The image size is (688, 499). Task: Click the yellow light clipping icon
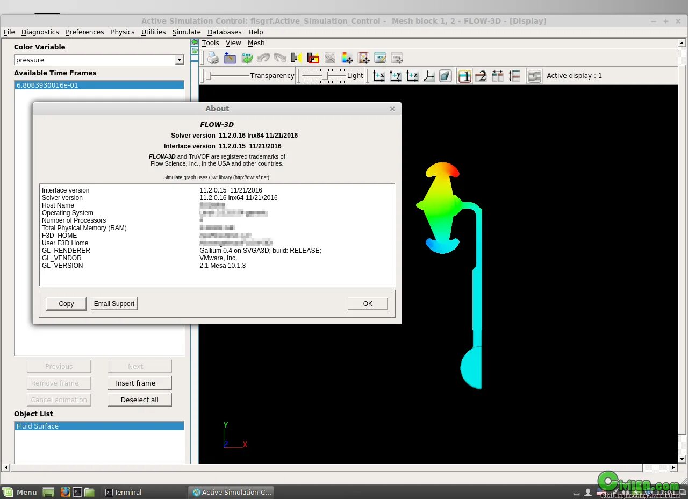pos(296,58)
